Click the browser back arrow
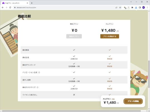Viewport: 150px width, 112px height. [x=3, y=7]
